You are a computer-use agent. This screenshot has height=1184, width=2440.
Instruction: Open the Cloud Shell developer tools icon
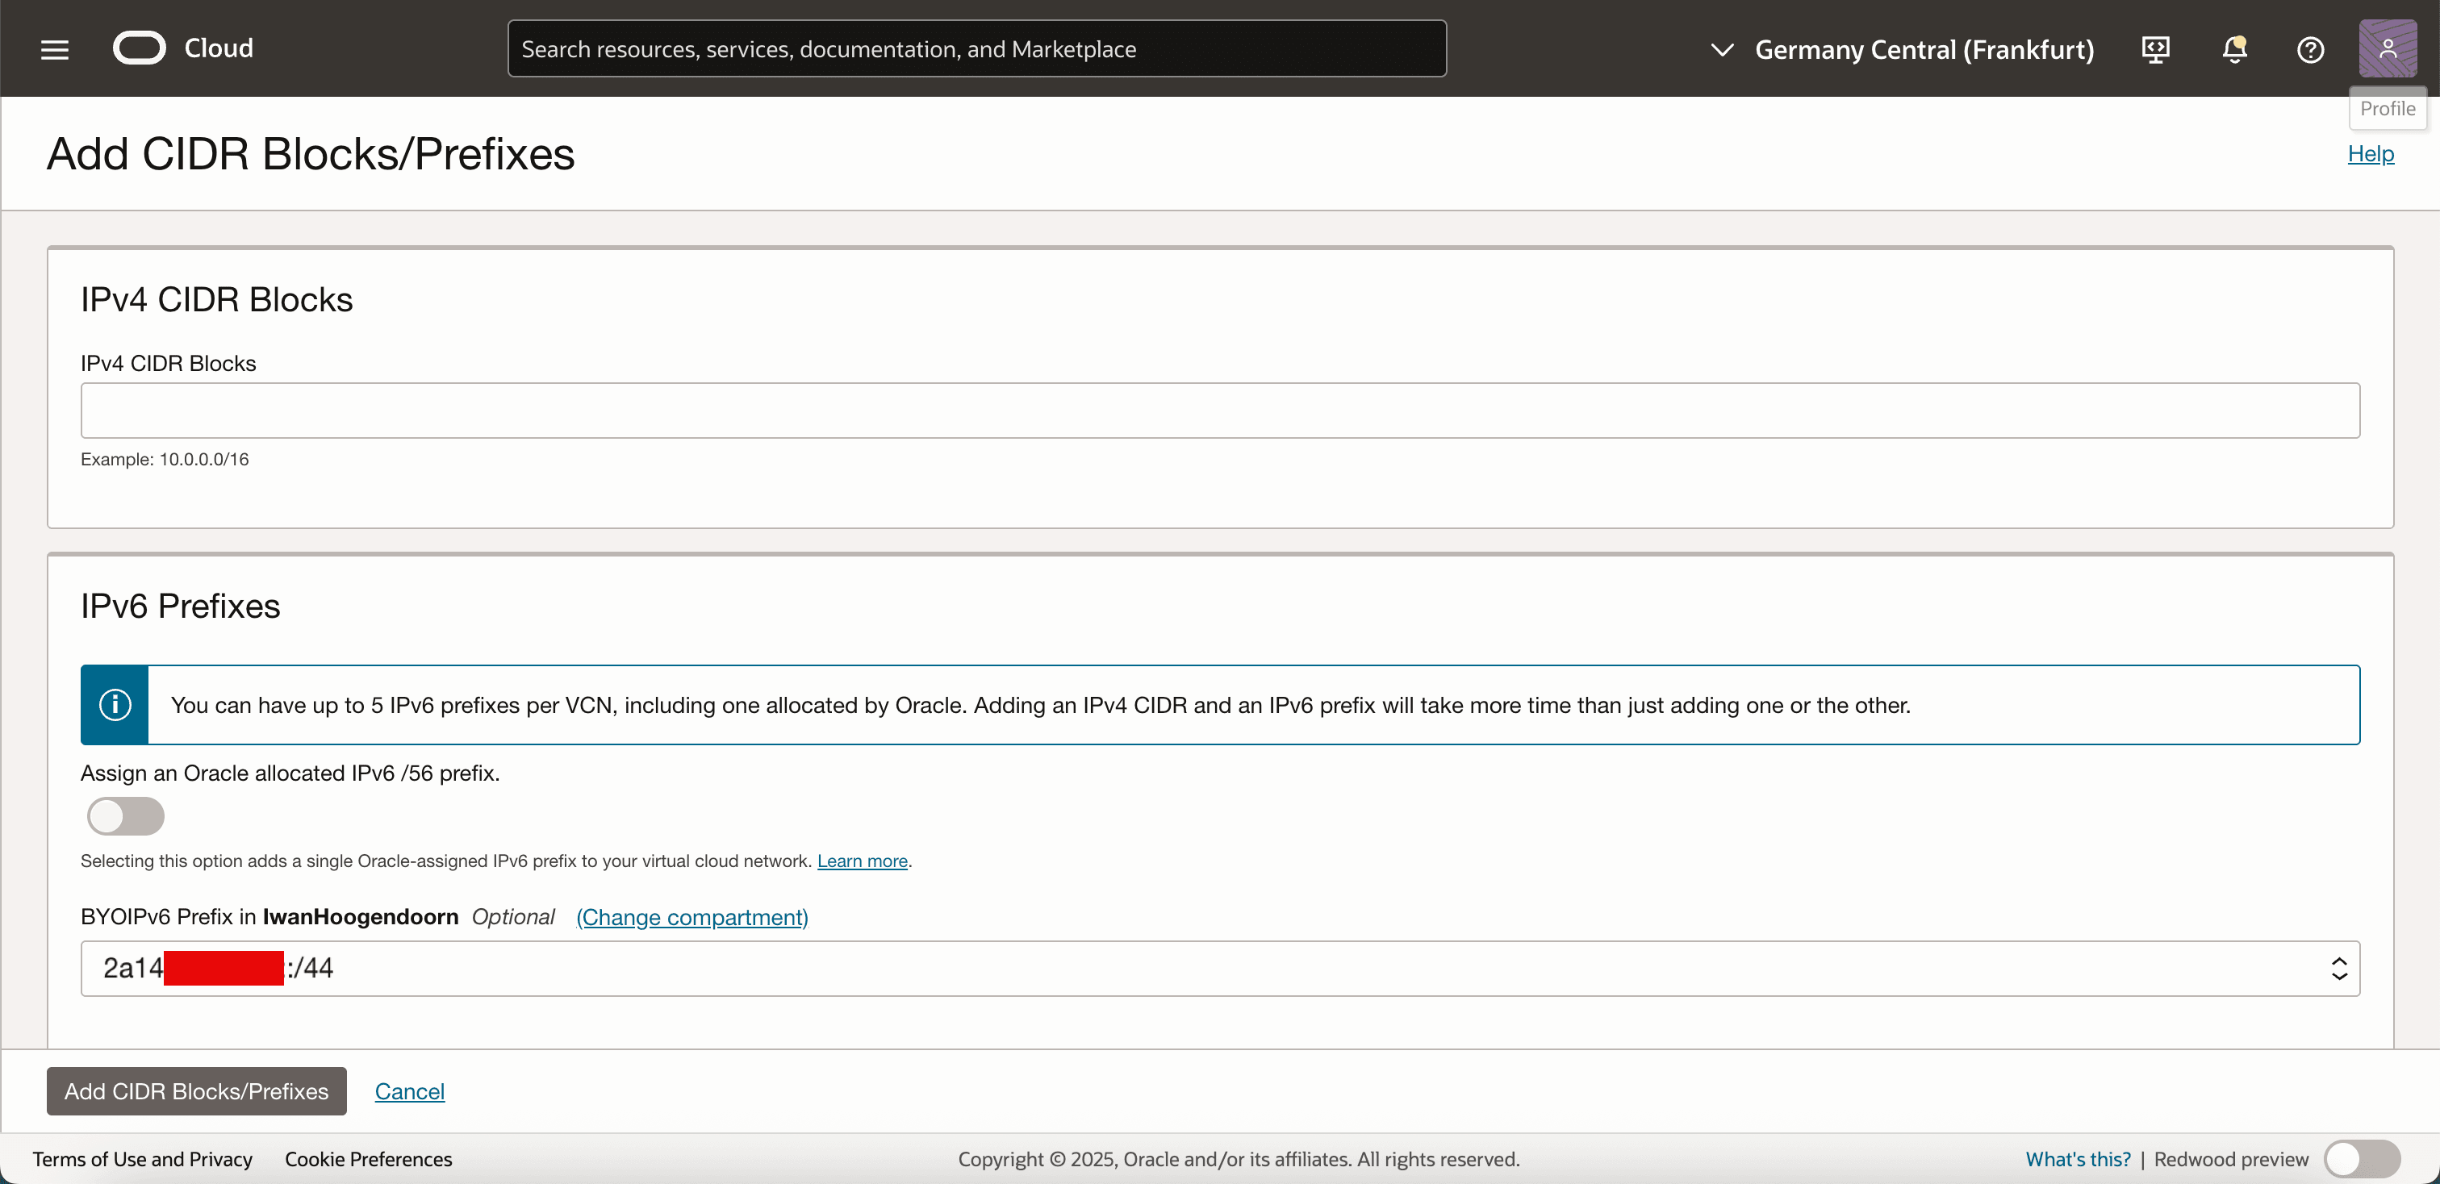[x=2156, y=49]
